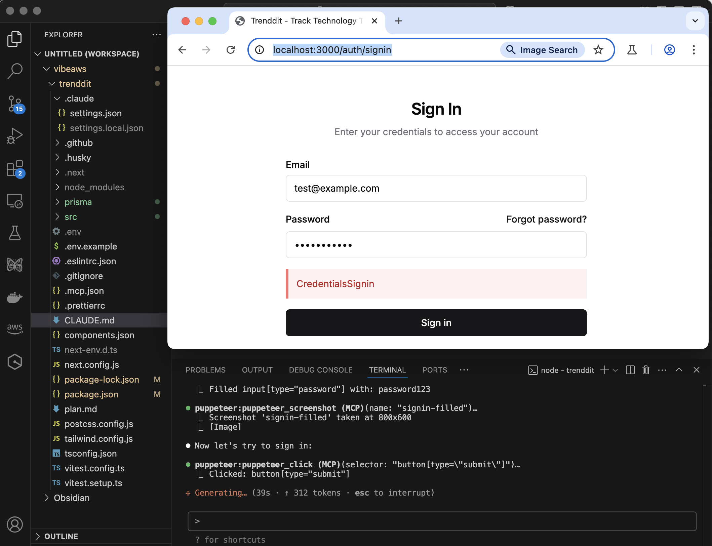The height and width of the screenshot is (546, 712).
Task: Click the Testing flask icon in sidebar
Action: [x=15, y=233]
